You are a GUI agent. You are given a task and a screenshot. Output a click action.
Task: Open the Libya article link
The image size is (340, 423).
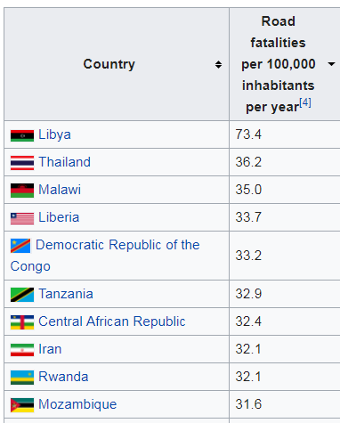tap(54, 134)
